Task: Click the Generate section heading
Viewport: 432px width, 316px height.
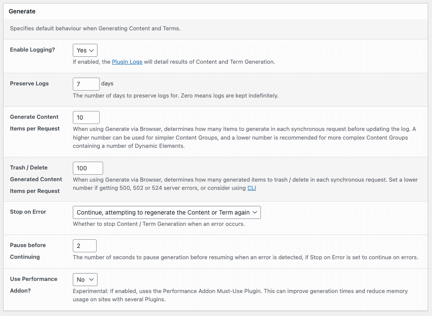Action: [22, 11]
